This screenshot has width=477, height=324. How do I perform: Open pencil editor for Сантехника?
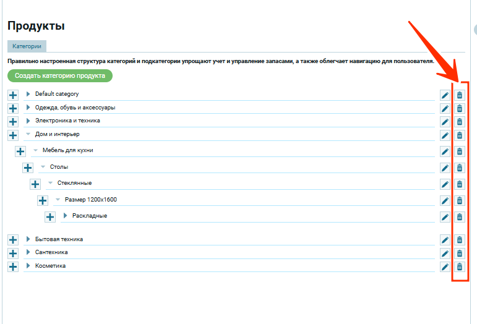[445, 254]
